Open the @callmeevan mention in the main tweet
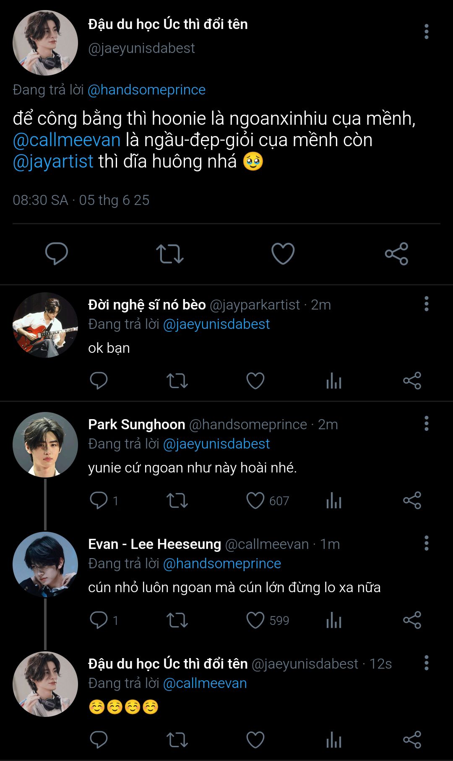 67,140
